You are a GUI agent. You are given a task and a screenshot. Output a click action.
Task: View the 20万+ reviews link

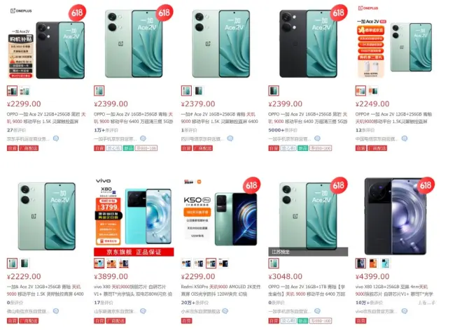[x=195, y=303]
